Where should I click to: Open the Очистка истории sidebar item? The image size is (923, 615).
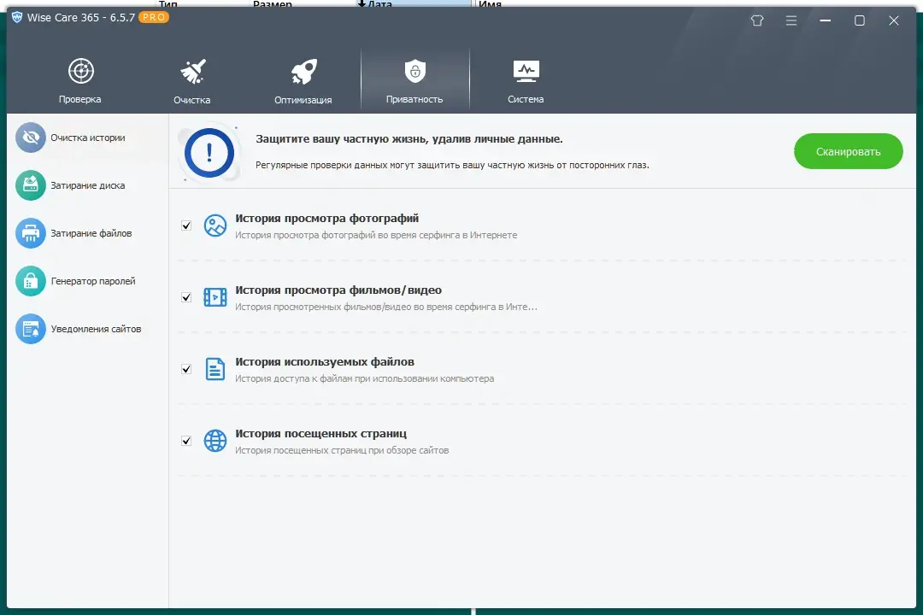(88, 138)
